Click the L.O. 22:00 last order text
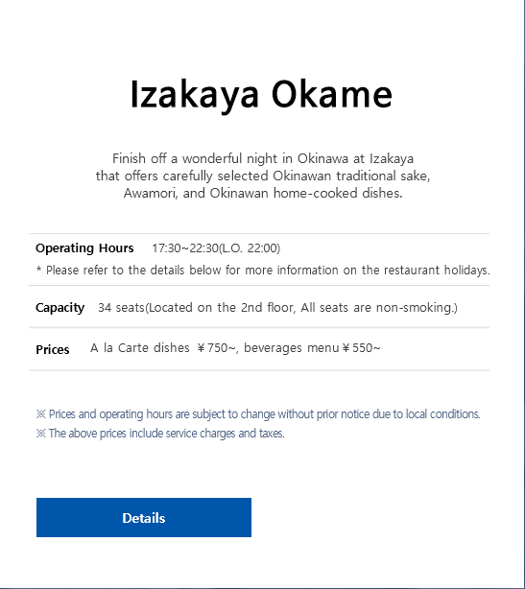The height and width of the screenshot is (589, 525). [250, 247]
